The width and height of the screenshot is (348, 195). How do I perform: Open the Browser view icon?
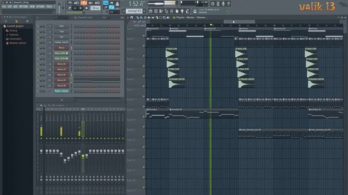167,11
